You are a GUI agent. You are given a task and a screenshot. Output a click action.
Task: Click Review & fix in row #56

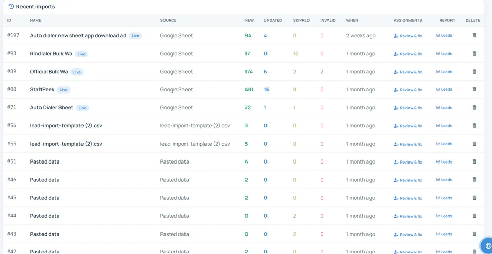coord(408,126)
